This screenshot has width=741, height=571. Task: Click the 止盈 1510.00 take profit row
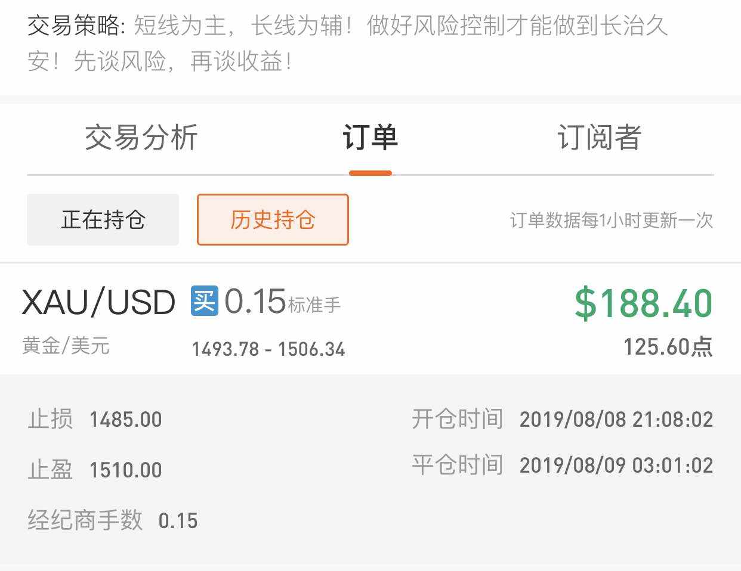click(95, 470)
